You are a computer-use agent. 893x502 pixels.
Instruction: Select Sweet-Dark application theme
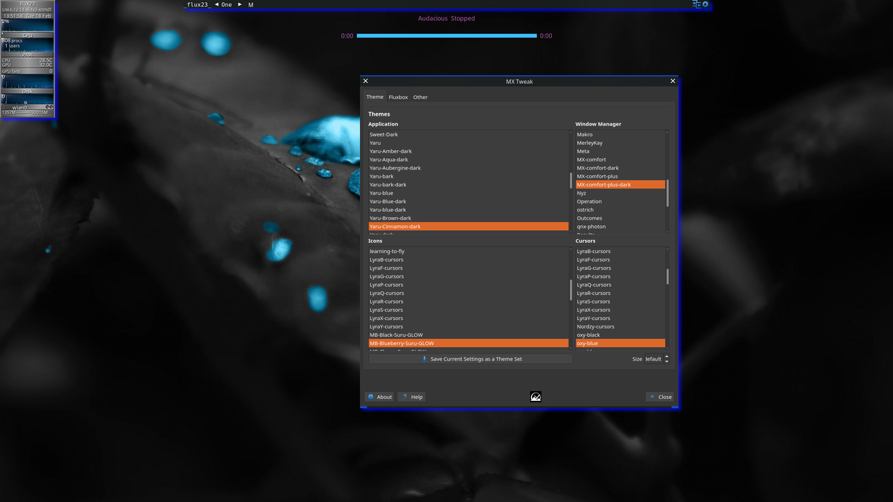pos(468,135)
